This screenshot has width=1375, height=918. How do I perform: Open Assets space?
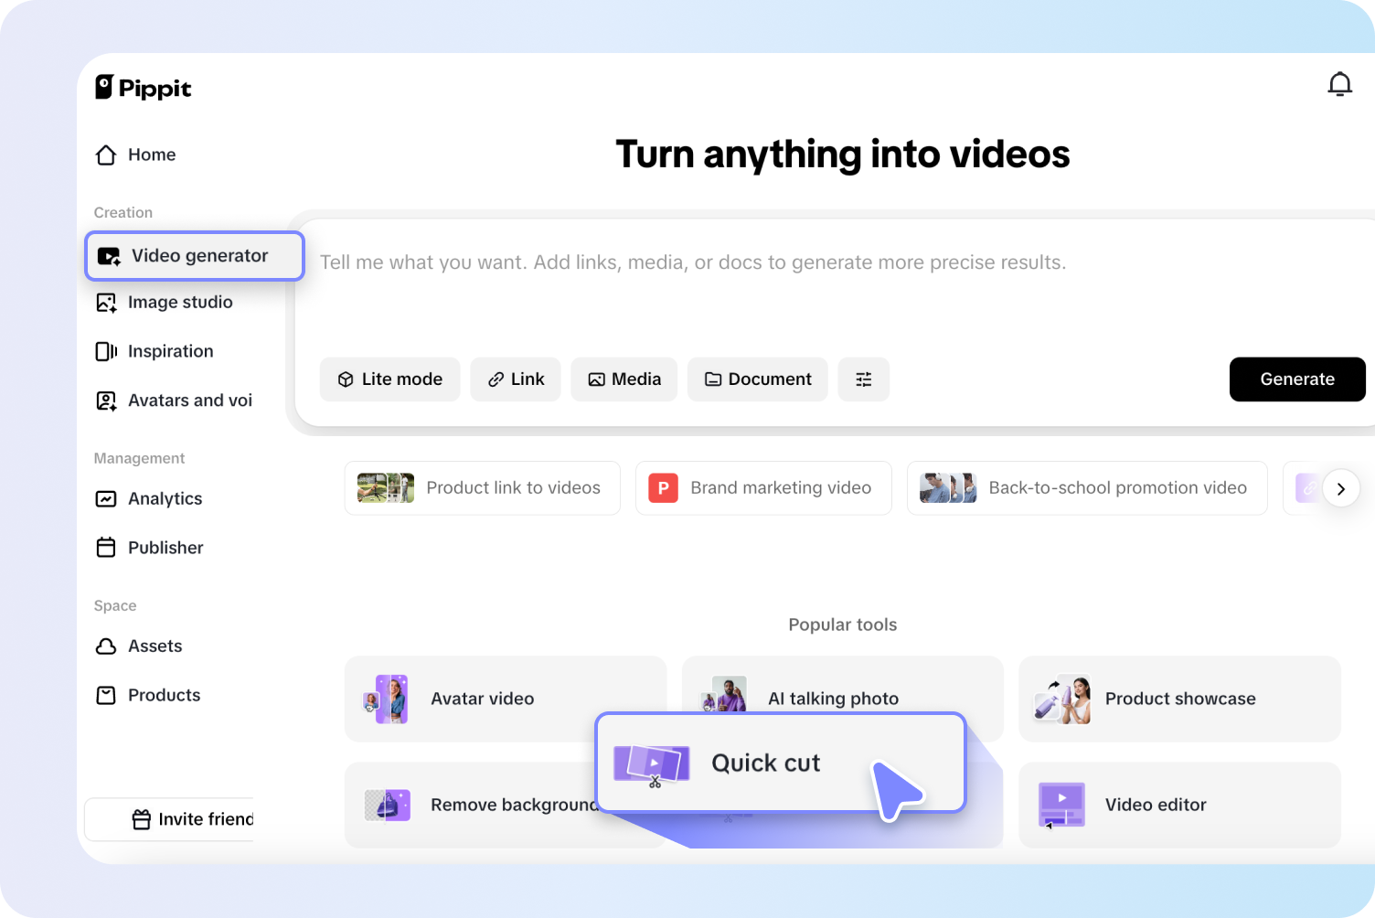[x=139, y=646]
